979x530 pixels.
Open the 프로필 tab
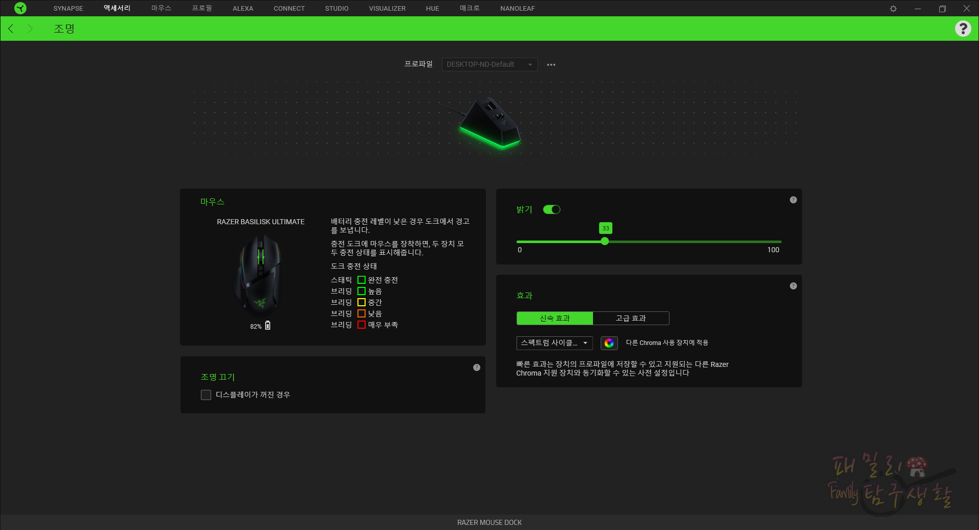202,8
